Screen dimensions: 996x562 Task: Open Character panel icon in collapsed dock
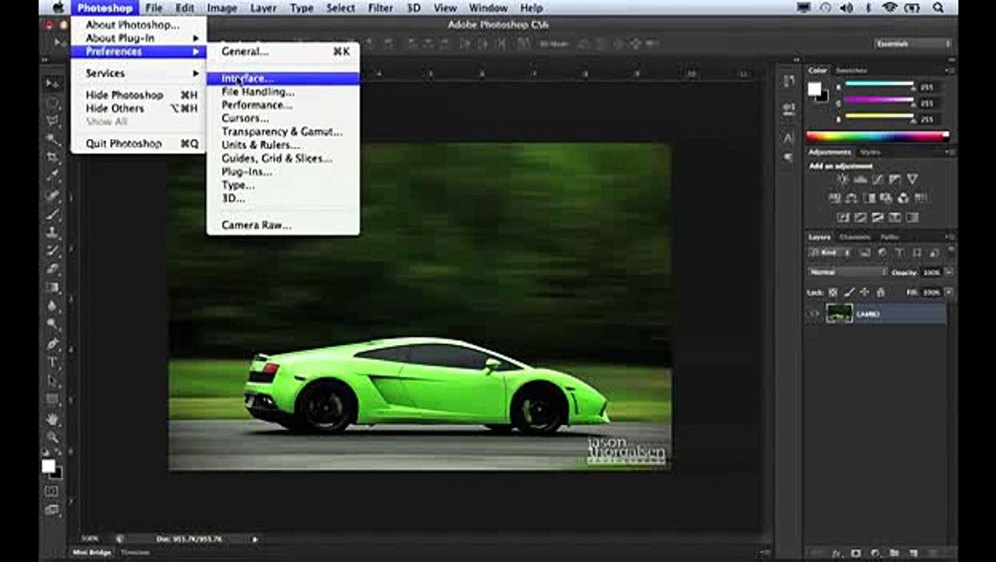pos(788,138)
